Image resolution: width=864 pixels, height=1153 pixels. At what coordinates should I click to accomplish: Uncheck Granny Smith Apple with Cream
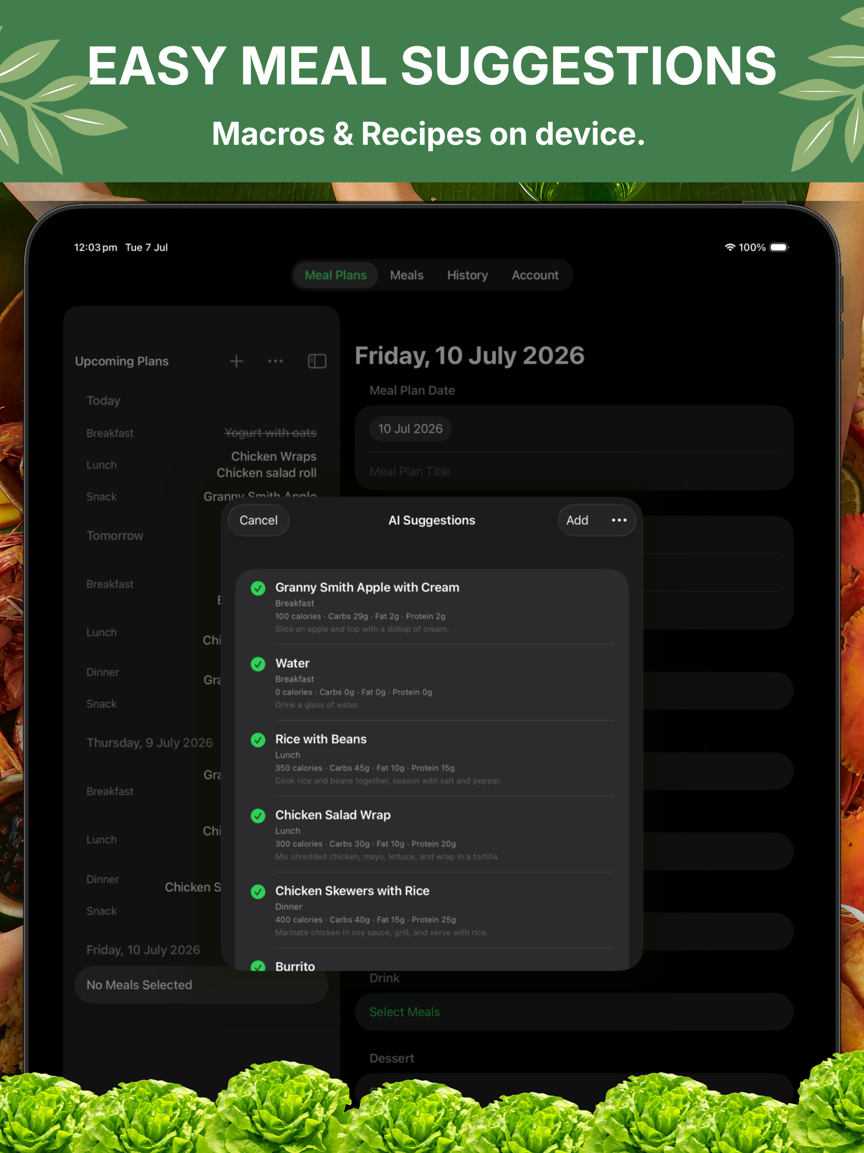point(258,588)
